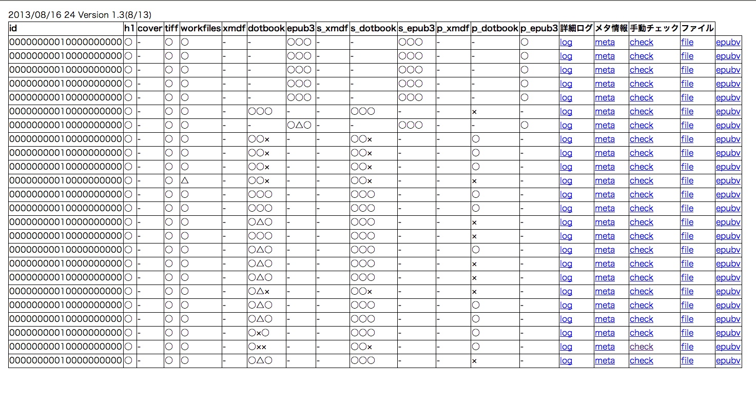
Task: Click the メタ情報 column header
Action: [x=611, y=29]
